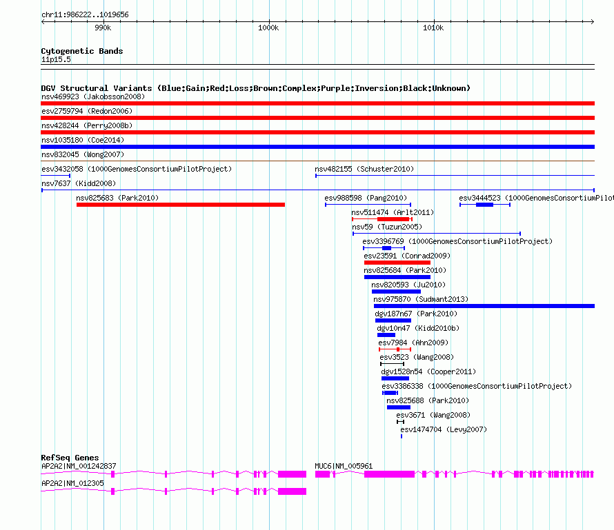614x530 pixels.
Task: Click the last exon of AP2A2 NM_012305
Action: pos(292,491)
